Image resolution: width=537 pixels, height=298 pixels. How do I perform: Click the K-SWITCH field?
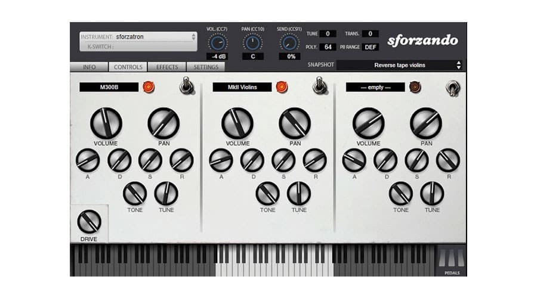(138, 47)
